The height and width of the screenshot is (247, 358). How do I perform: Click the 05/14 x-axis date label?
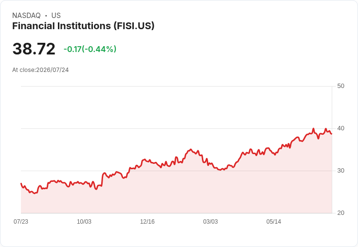pos(274,222)
